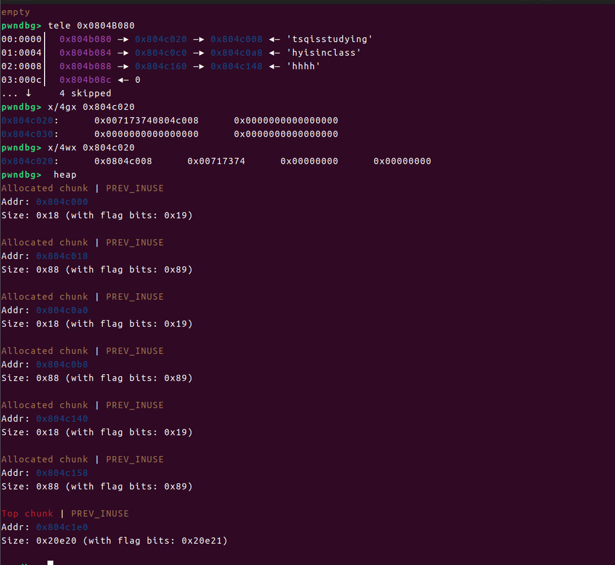This screenshot has height=565, width=615.
Task: Click the 'Size: 0x20e20' line
Action: tap(114, 541)
